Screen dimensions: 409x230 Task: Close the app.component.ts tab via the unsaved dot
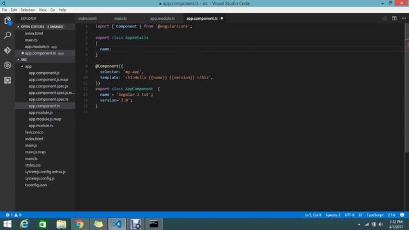222,19
